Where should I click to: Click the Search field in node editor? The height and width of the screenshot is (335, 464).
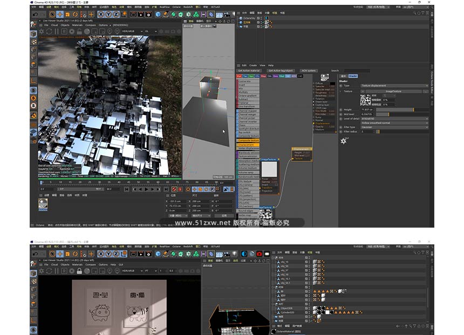coord(357,71)
